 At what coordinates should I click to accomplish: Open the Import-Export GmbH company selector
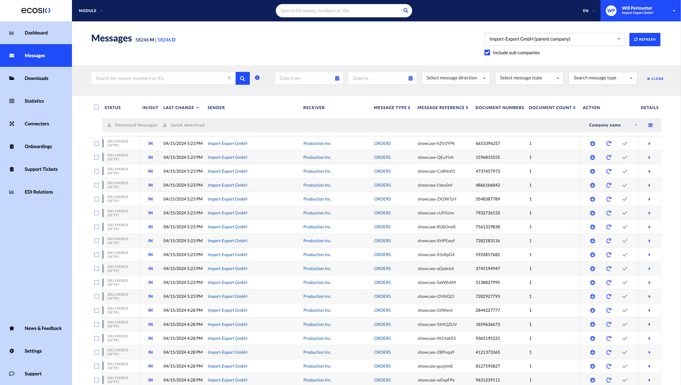tap(554, 39)
